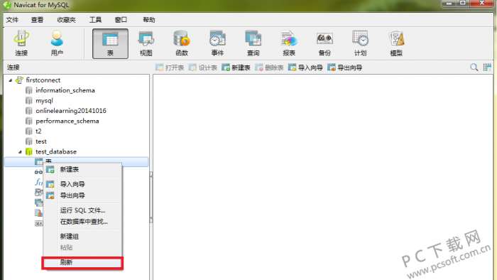The height and width of the screenshot is (280, 497).
Task: Open the 视图 (View) toolbar icon
Action: [x=146, y=43]
